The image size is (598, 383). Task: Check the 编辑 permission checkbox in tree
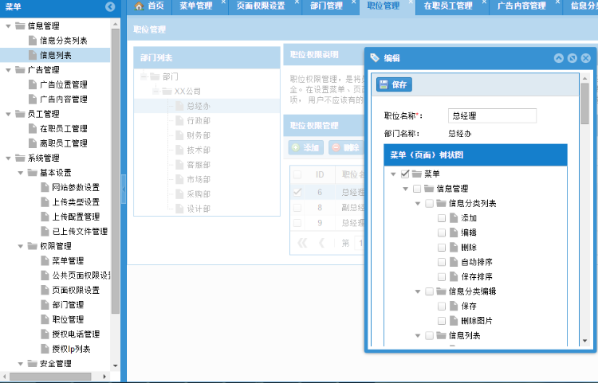click(x=442, y=233)
